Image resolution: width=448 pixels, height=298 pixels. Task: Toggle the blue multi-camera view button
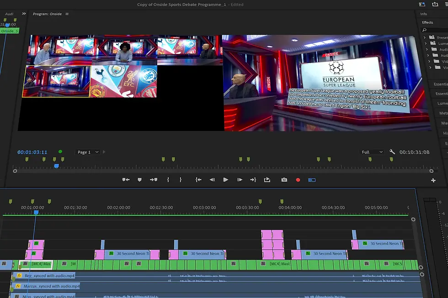(312, 180)
